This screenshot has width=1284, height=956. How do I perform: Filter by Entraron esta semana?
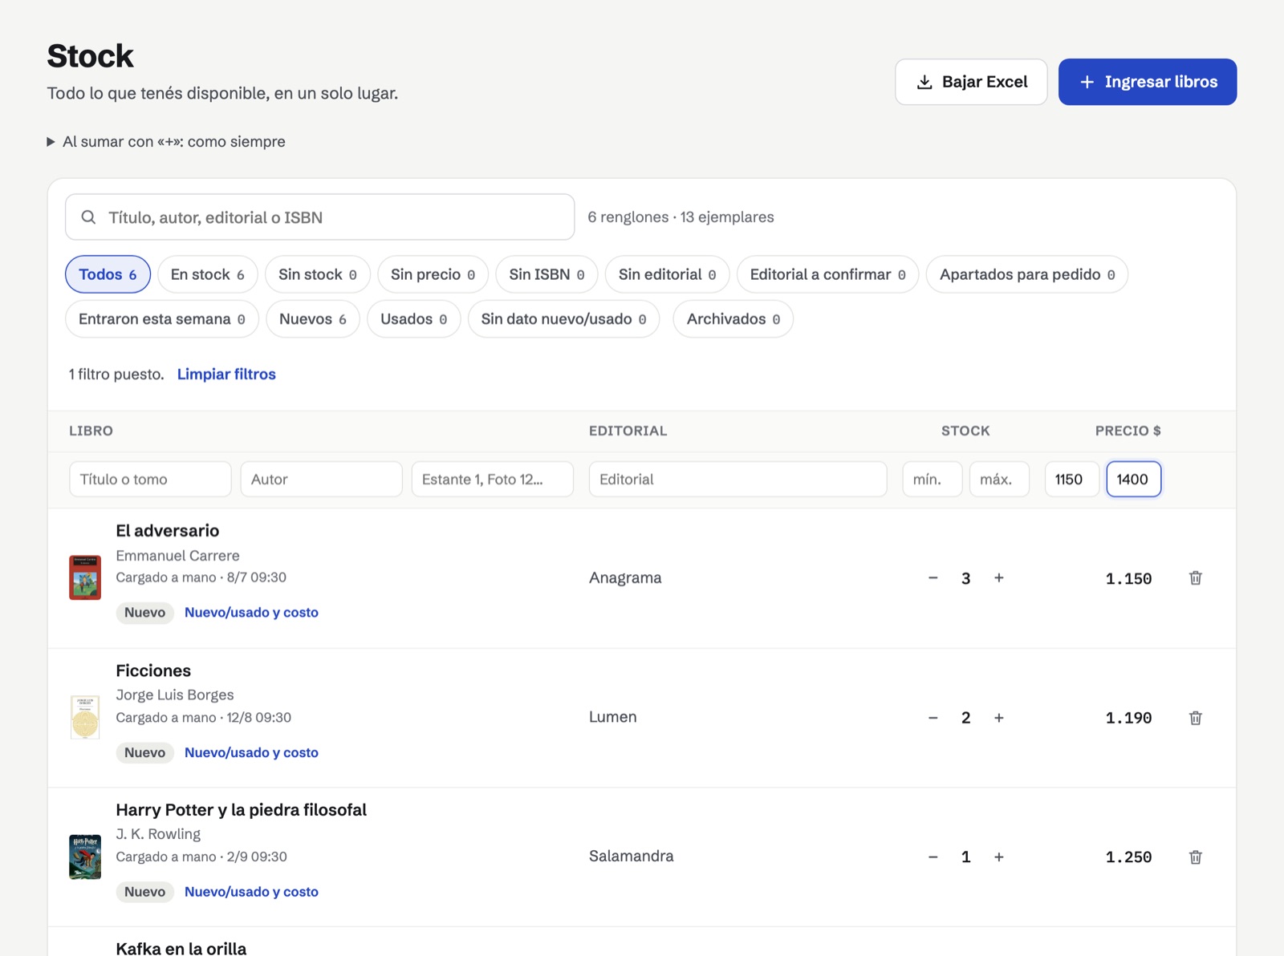(162, 319)
